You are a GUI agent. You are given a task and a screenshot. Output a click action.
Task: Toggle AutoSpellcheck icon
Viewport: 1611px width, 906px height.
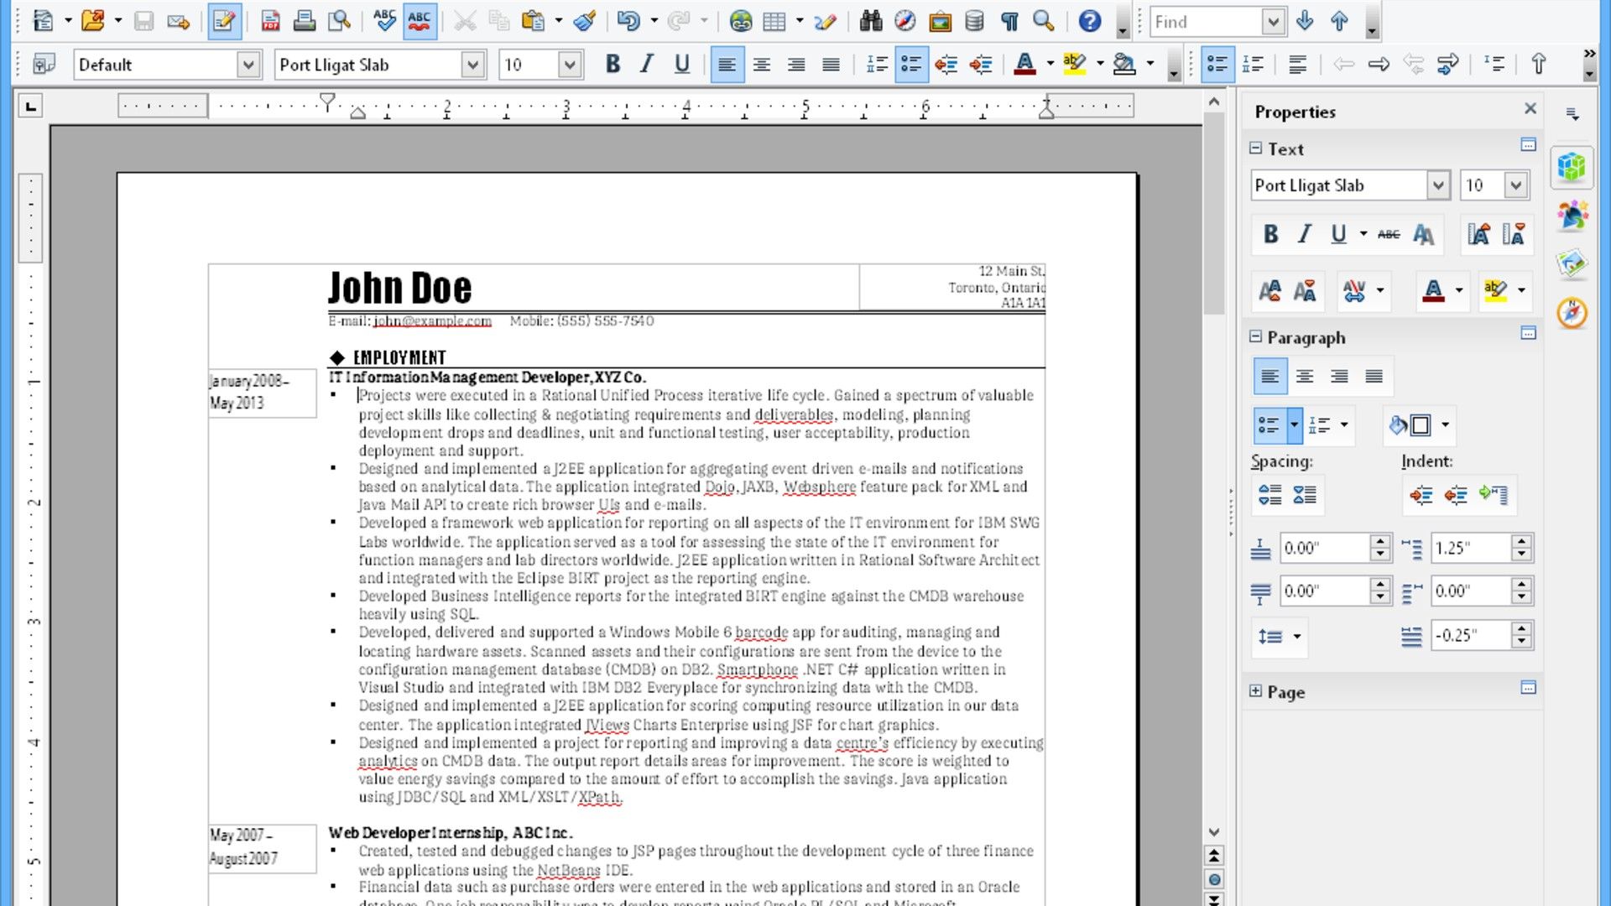tap(419, 21)
